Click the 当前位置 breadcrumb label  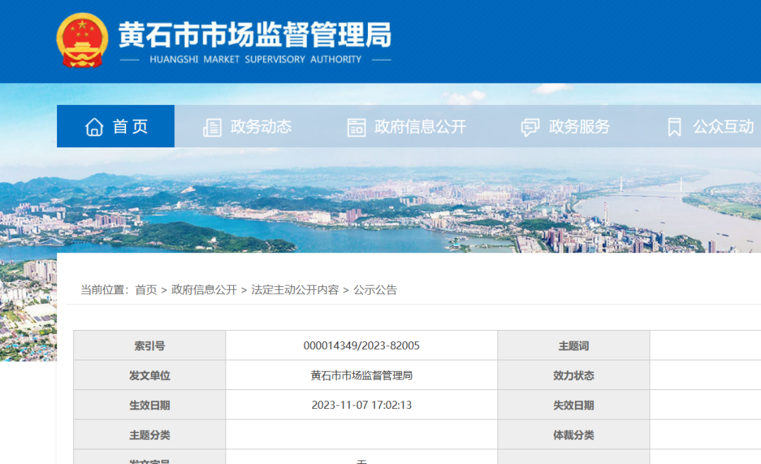coord(104,290)
